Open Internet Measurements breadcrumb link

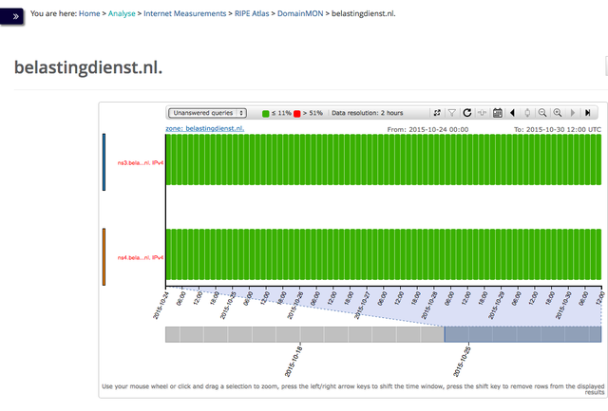point(184,13)
